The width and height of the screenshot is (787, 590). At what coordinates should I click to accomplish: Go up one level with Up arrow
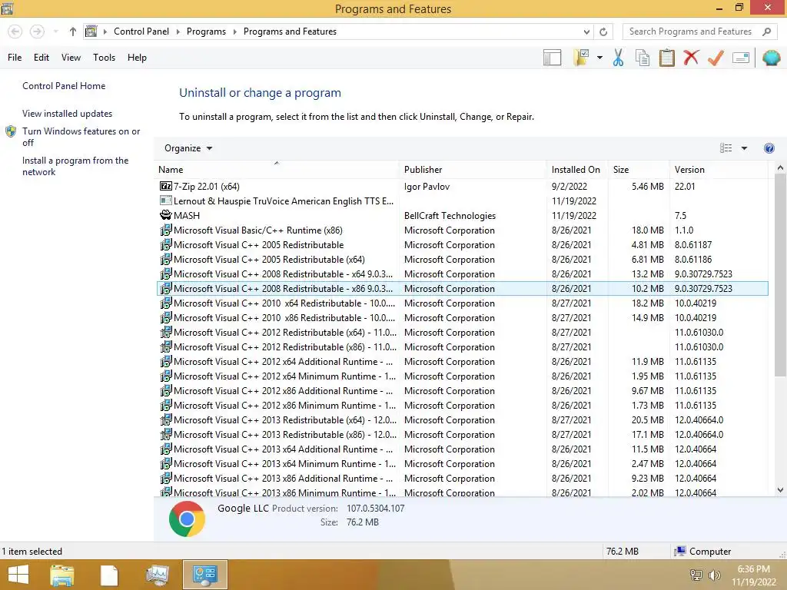point(73,31)
